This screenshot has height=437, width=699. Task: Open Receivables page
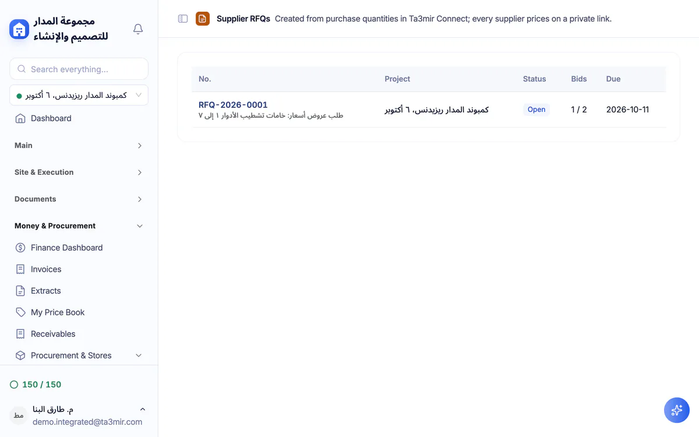click(53, 334)
